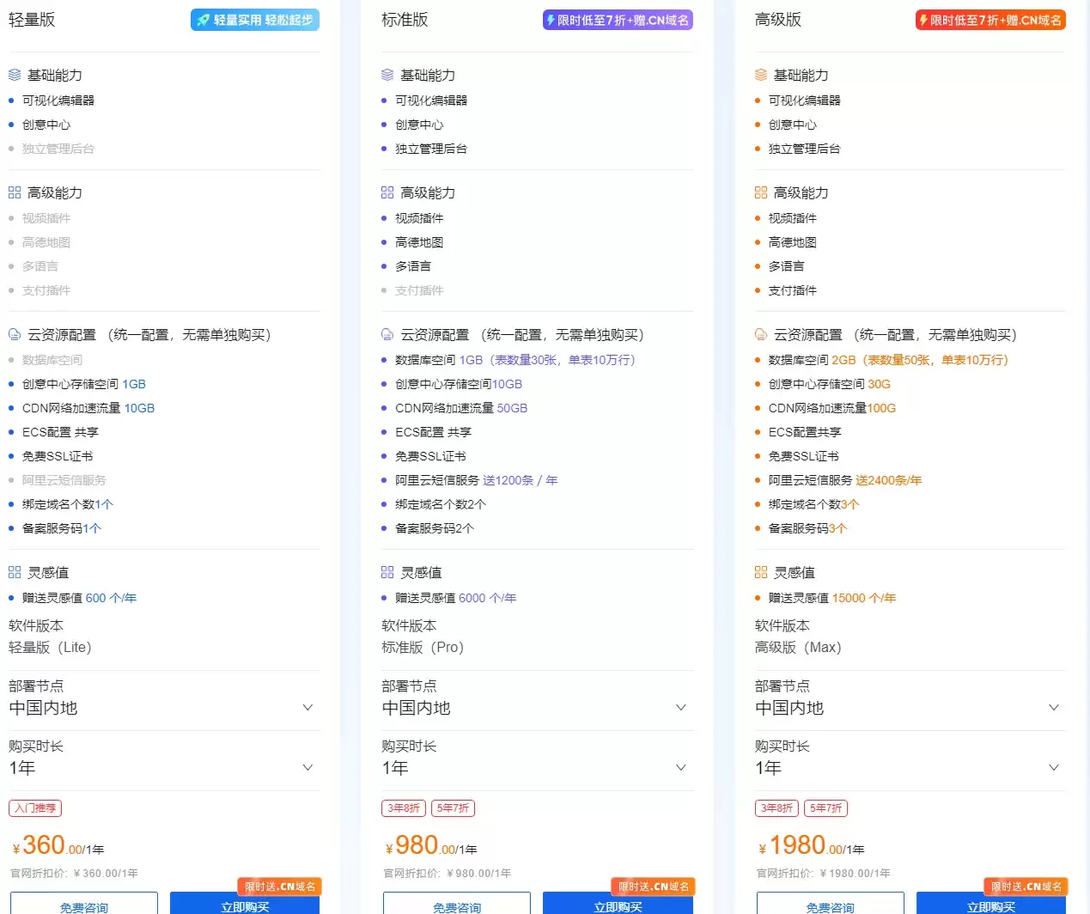Click the 高级能力 grid icon in 标准版
1090x914 pixels.
[x=387, y=192]
